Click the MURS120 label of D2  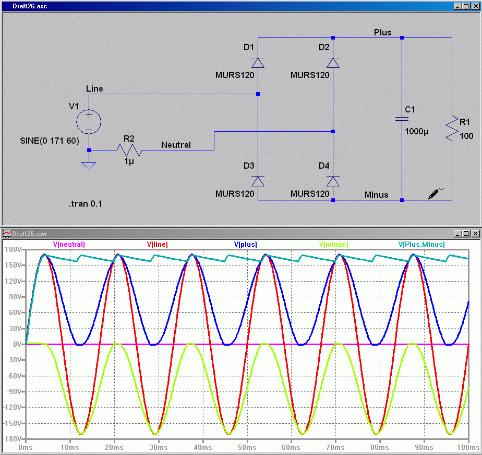click(x=310, y=75)
